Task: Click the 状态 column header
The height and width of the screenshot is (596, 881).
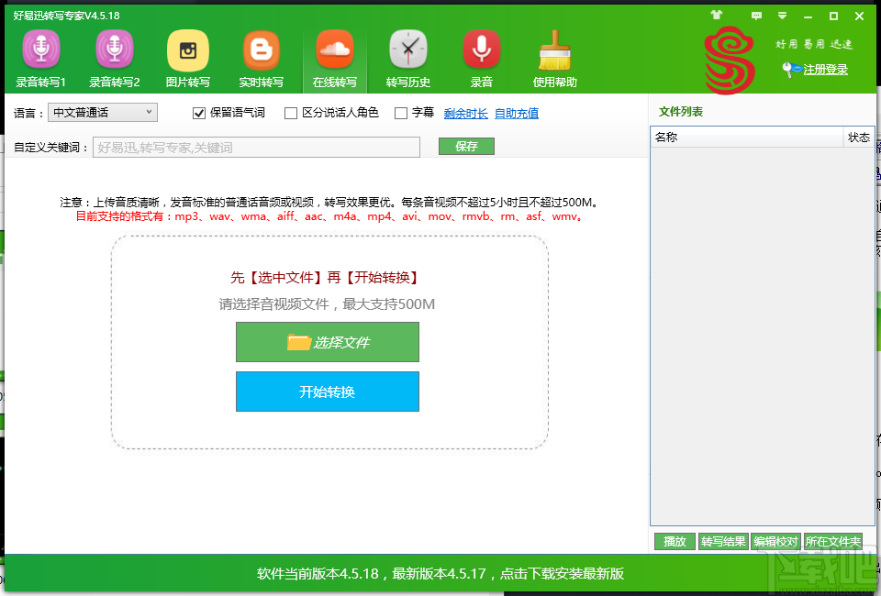Action: (858, 138)
